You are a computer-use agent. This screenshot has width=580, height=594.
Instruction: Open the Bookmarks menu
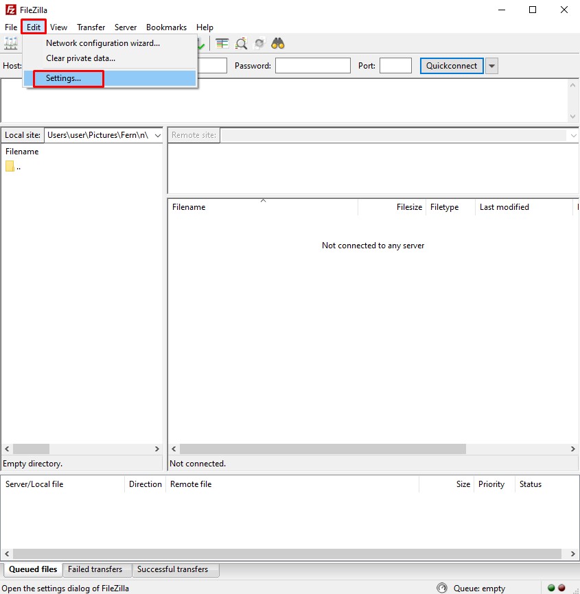click(166, 27)
